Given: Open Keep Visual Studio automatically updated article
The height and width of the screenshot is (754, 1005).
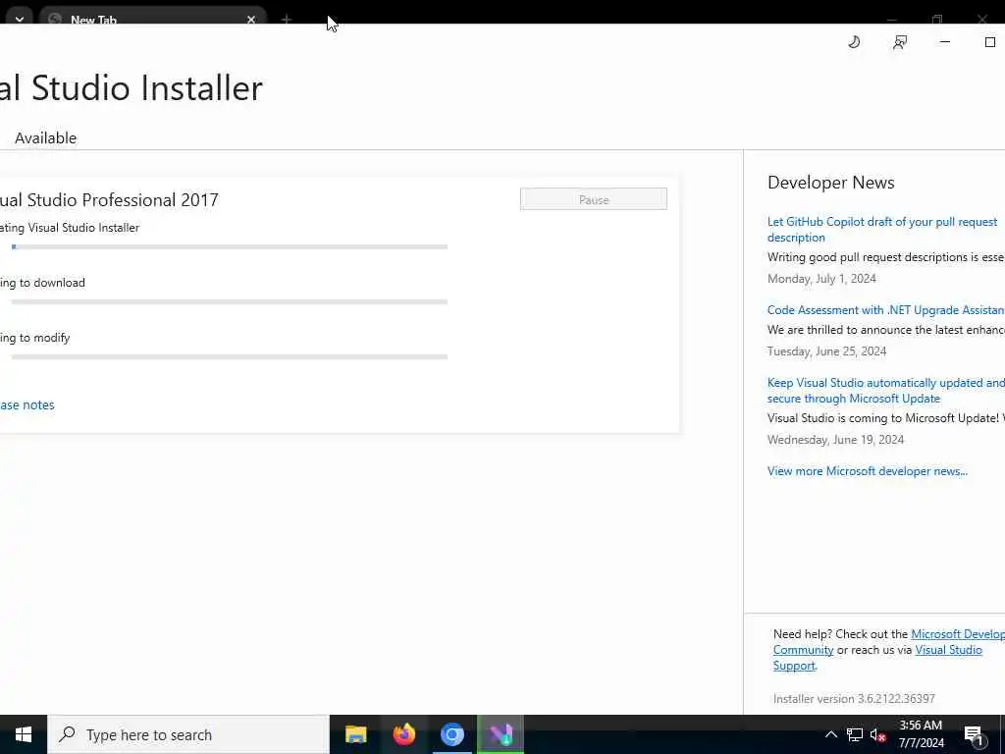Looking at the screenshot, I should [x=886, y=391].
